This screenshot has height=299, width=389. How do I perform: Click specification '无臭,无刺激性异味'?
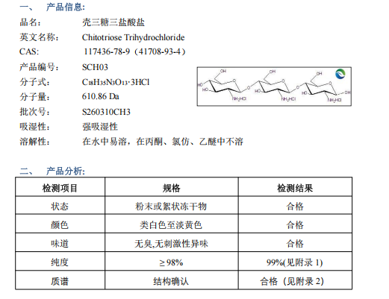point(171,244)
